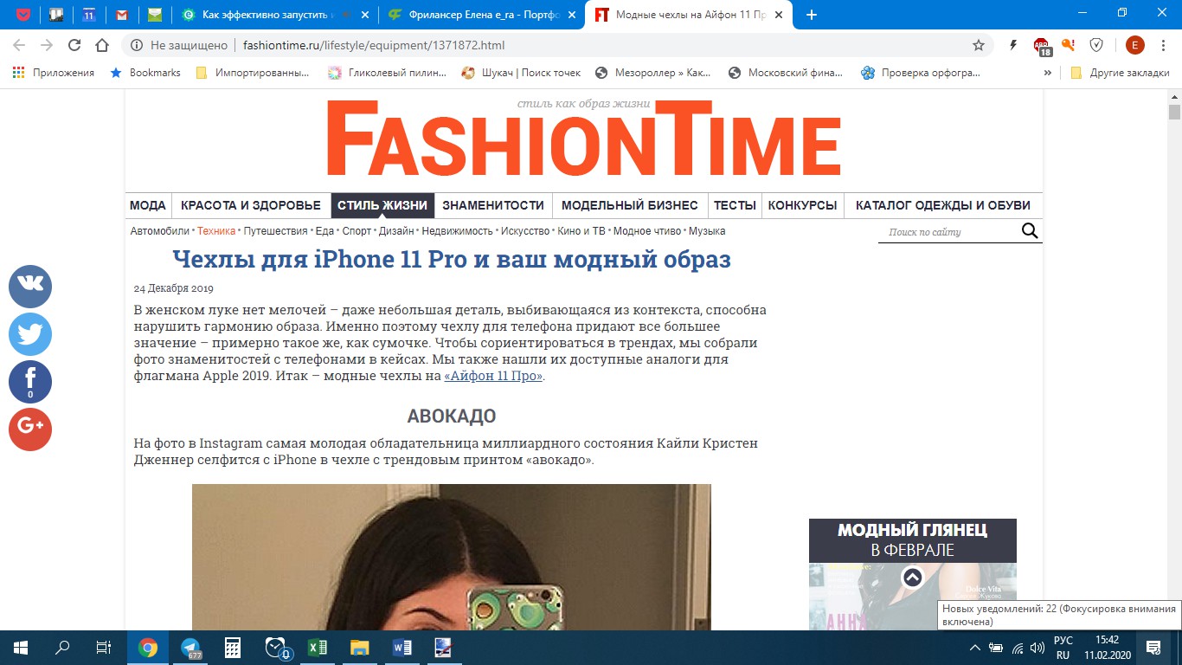Viewport: 1182px width, 665px height.
Task: Open the 'МОДЕЛЬНЫЙ БИЗНЕС' menu section
Action: click(630, 205)
